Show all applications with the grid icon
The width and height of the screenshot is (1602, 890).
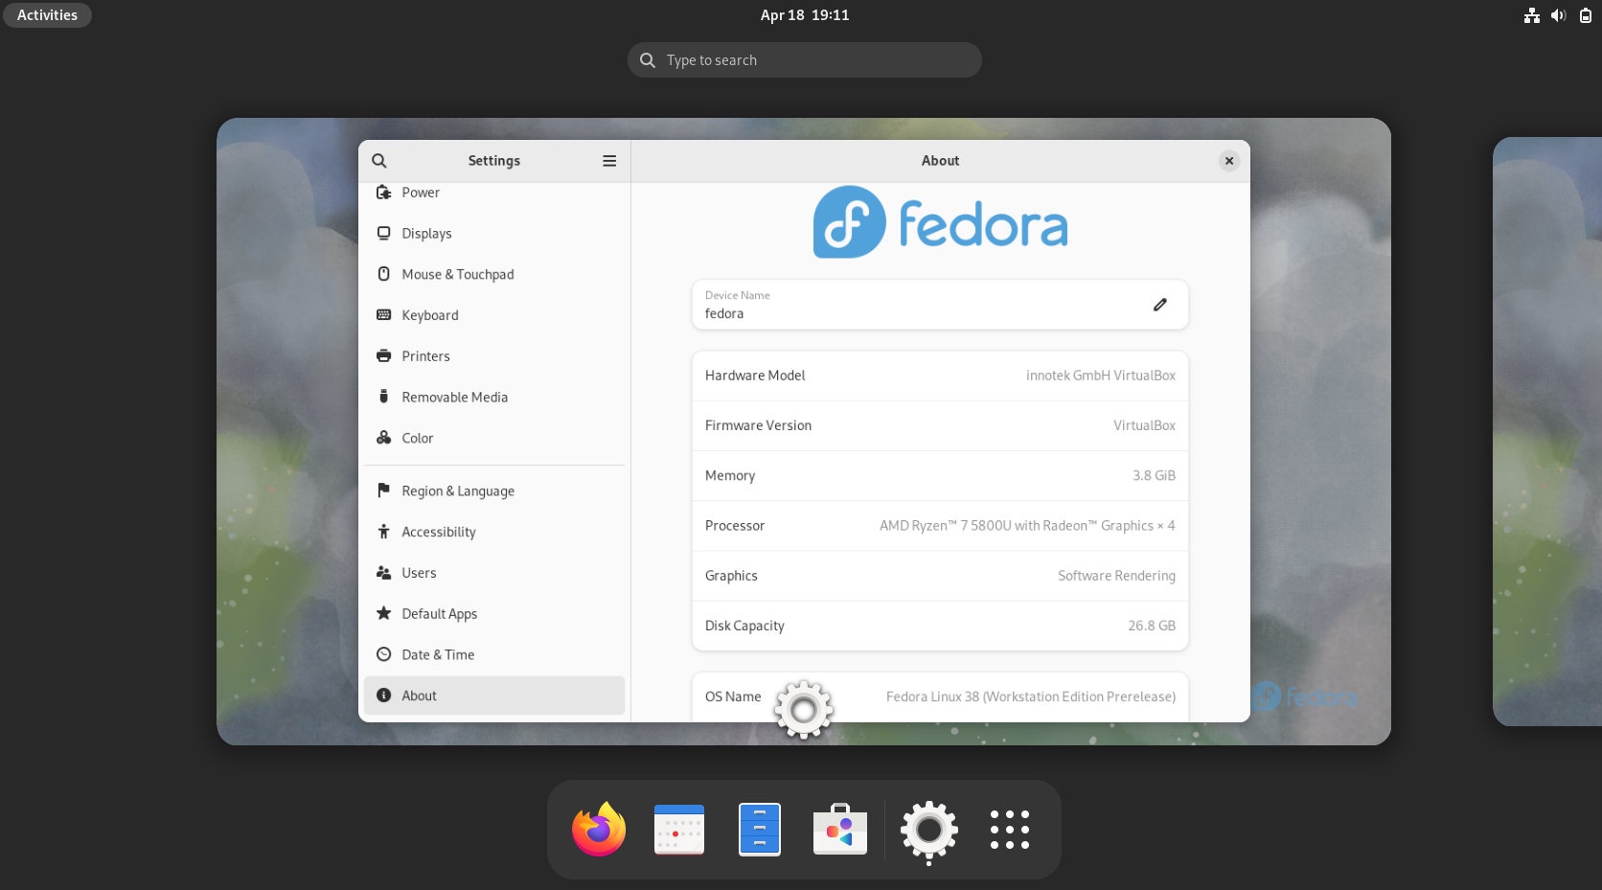click(1009, 829)
